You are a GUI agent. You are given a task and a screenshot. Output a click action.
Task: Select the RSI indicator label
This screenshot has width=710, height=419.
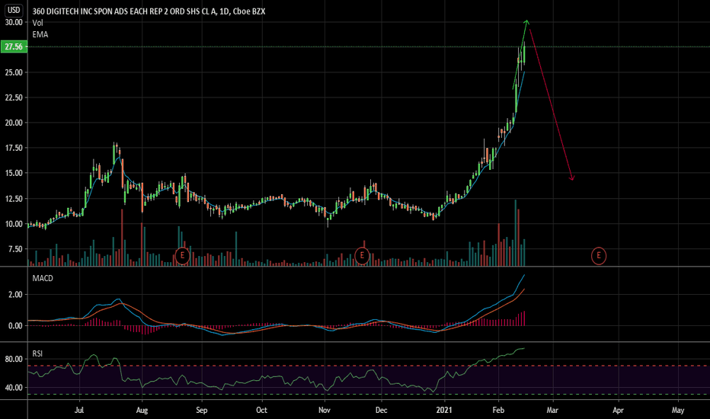[x=37, y=353]
